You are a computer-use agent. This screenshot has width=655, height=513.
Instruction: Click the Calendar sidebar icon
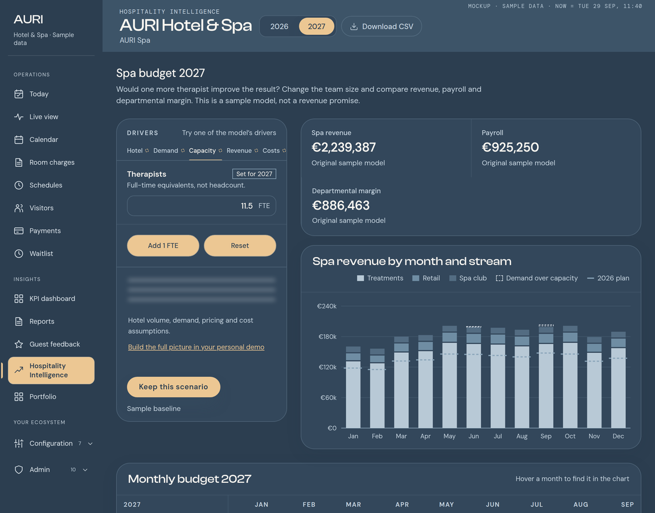19,140
